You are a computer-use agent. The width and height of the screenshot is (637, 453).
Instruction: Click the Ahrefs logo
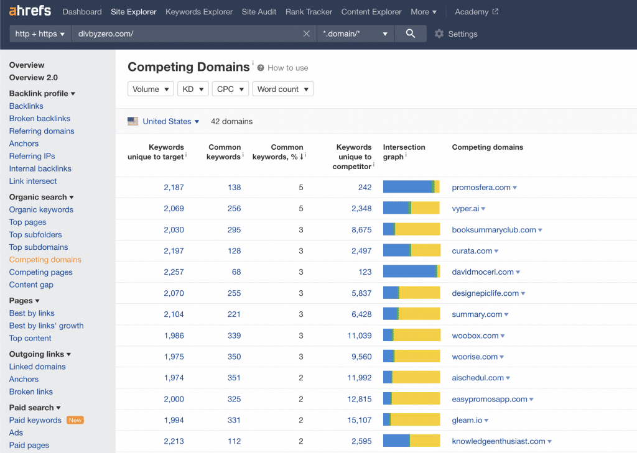click(x=30, y=11)
